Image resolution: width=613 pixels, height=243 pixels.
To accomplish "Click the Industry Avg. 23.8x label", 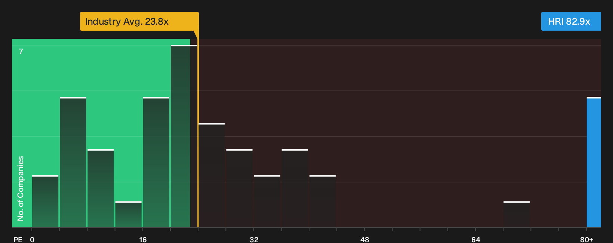I will [x=139, y=21].
